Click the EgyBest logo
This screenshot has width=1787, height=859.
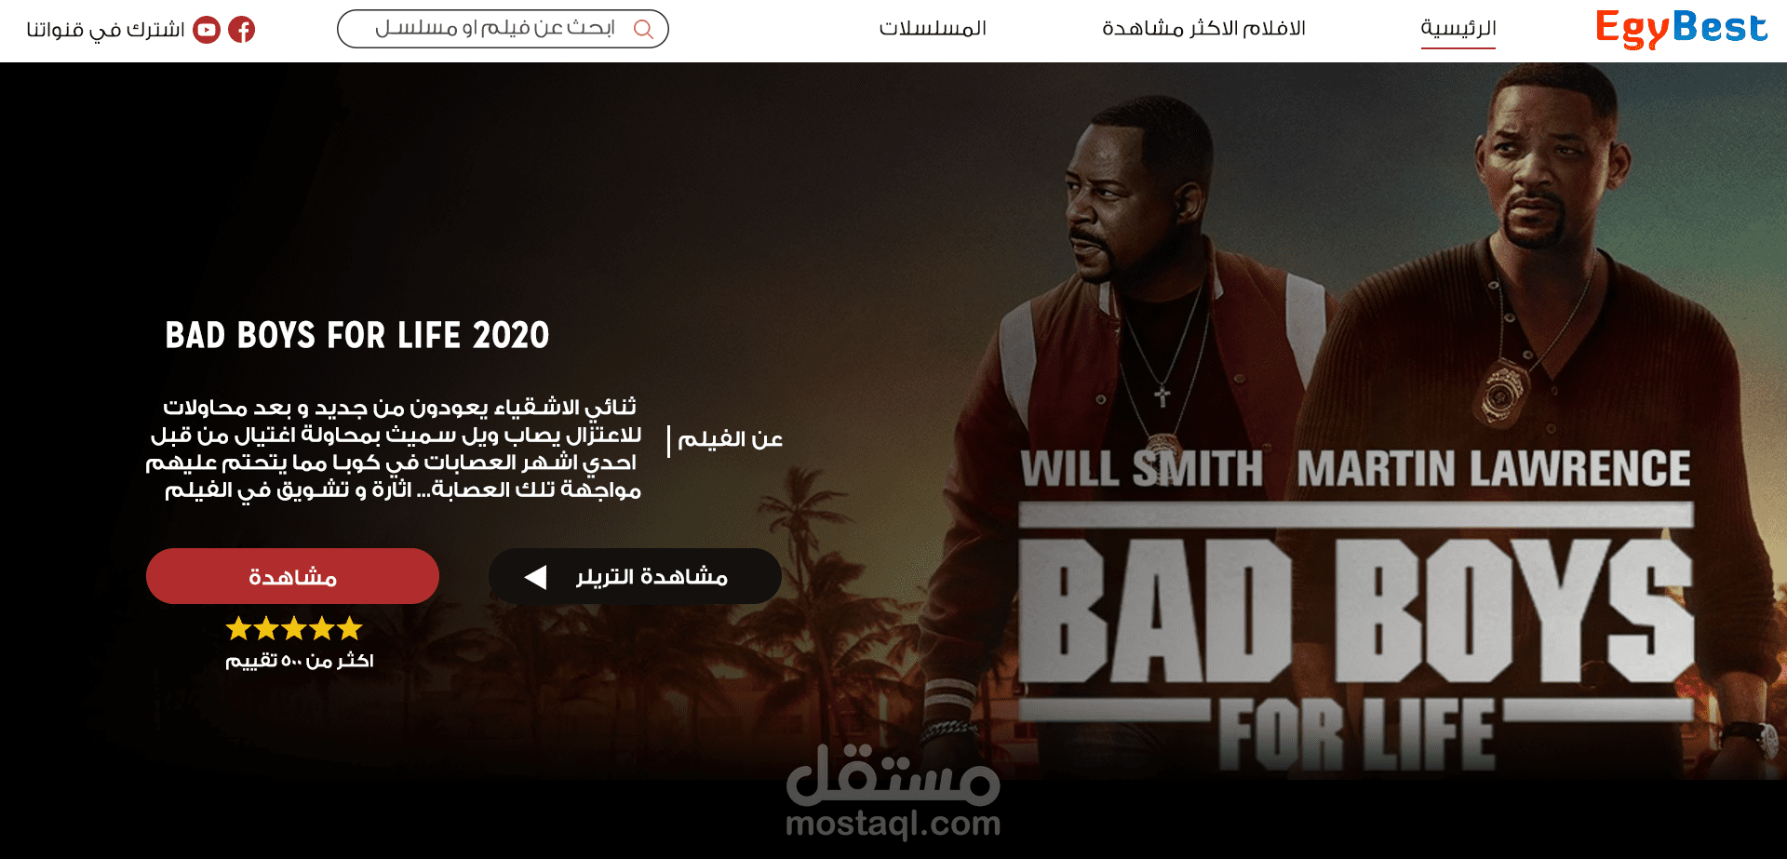pyautogui.click(x=1681, y=28)
